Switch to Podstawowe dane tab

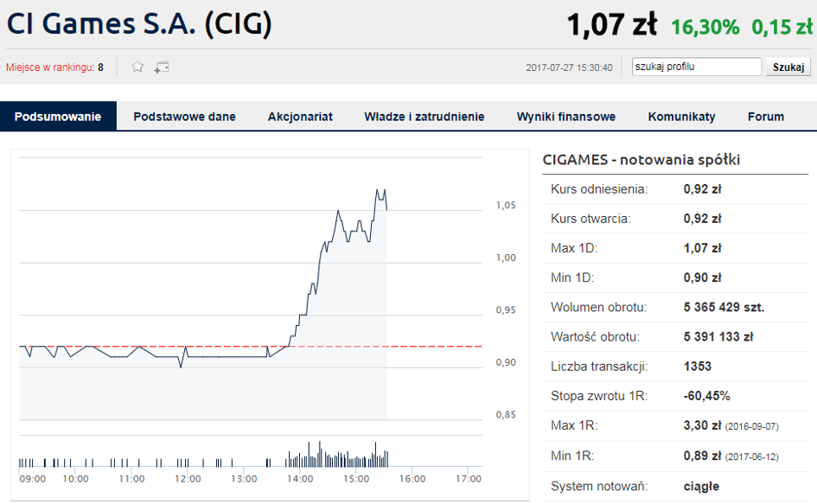tap(184, 116)
